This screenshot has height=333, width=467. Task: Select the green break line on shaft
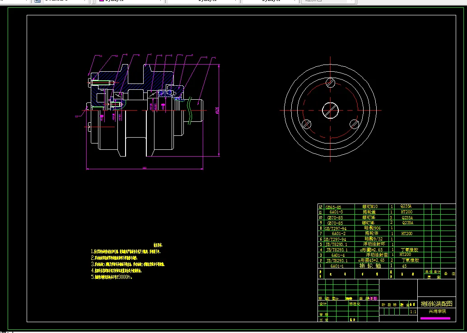coord(189,111)
